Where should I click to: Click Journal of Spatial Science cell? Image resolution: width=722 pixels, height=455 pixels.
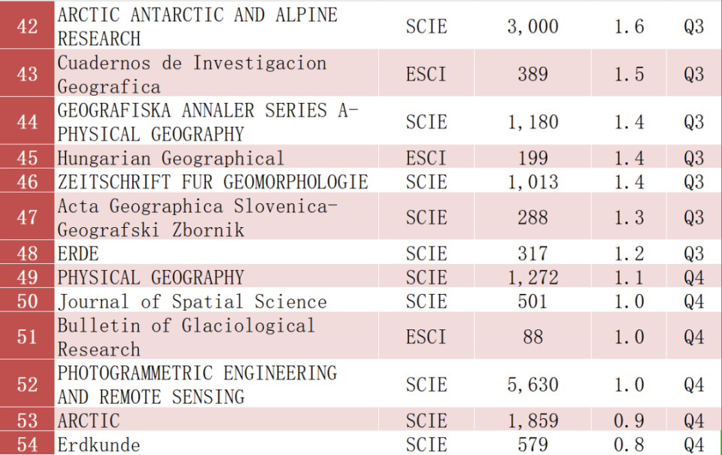[x=192, y=302]
